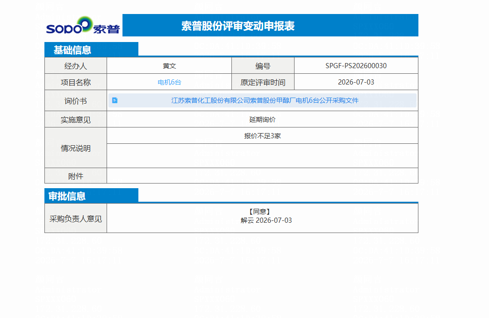489x318 pixels.
Task: Click the 情况说明 label cell
Action: 76,148
